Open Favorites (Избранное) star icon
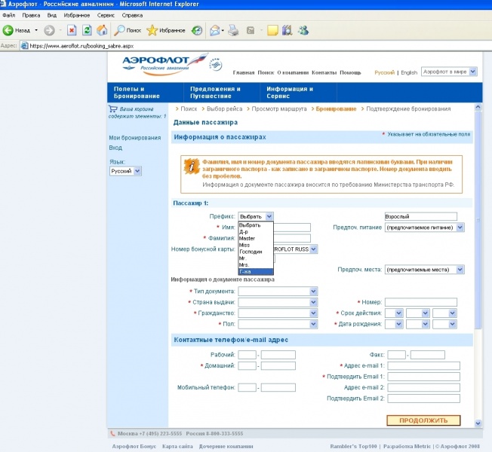Image resolution: width=492 pixels, height=452 pixels. click(152, 30)
